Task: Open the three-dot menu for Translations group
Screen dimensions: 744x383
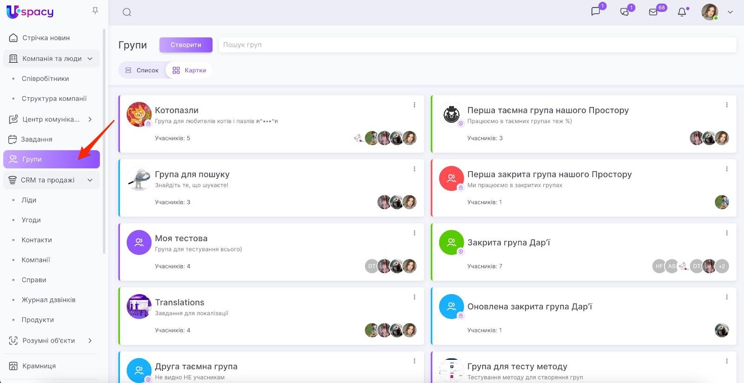Action: click(x=414, y=297)
